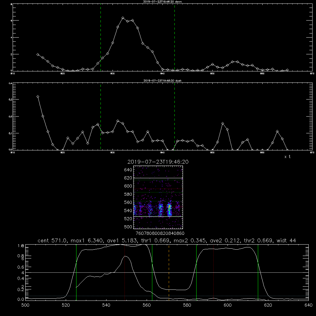Click the '540' x-axis label of bottom plot

tap(106, 305)
